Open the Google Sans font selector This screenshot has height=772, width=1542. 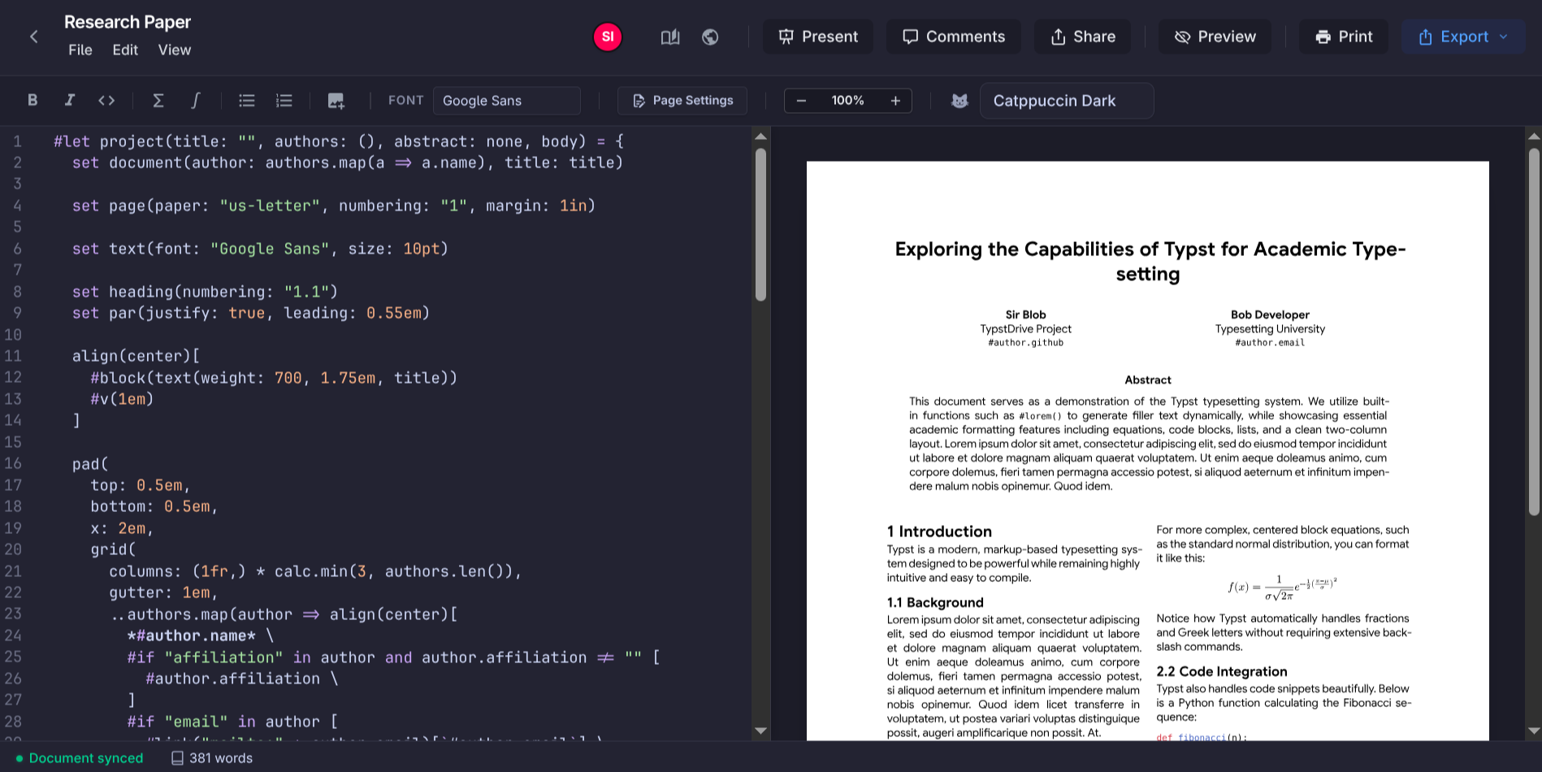(506, 101)
